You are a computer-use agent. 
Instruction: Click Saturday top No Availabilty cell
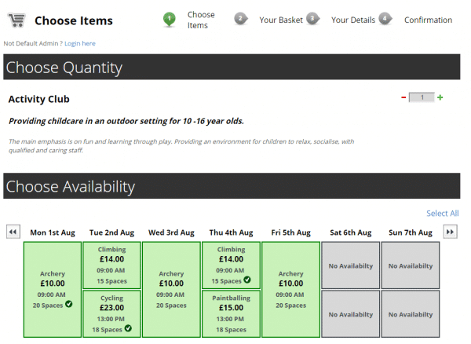[x=351, y=265]
